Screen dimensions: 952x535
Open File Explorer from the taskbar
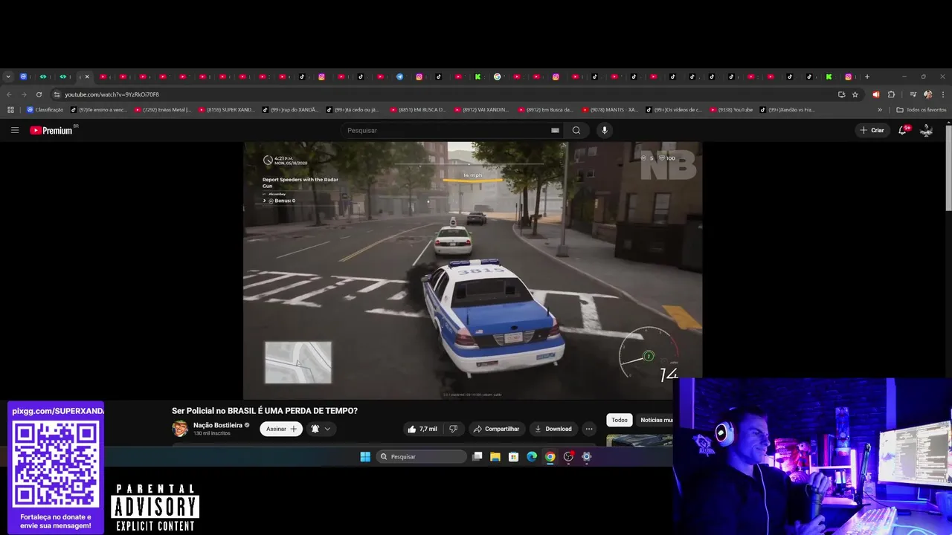tap(495, 457)
